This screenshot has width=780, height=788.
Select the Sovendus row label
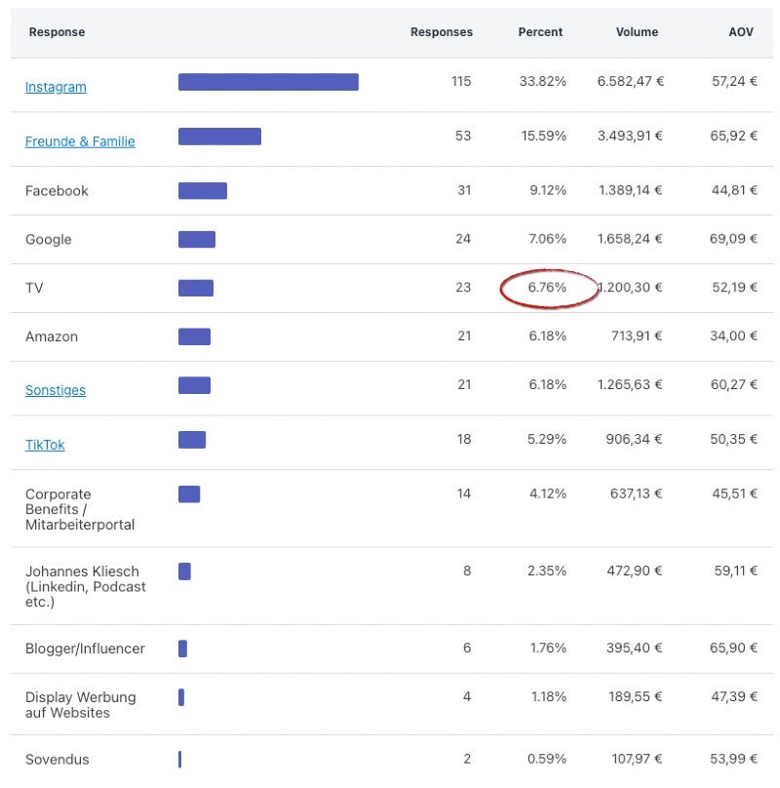(x=58, y=760)
